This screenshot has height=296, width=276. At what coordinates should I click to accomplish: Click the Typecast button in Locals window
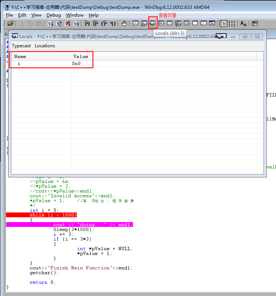pyautogui.click(x=21, y=46)
